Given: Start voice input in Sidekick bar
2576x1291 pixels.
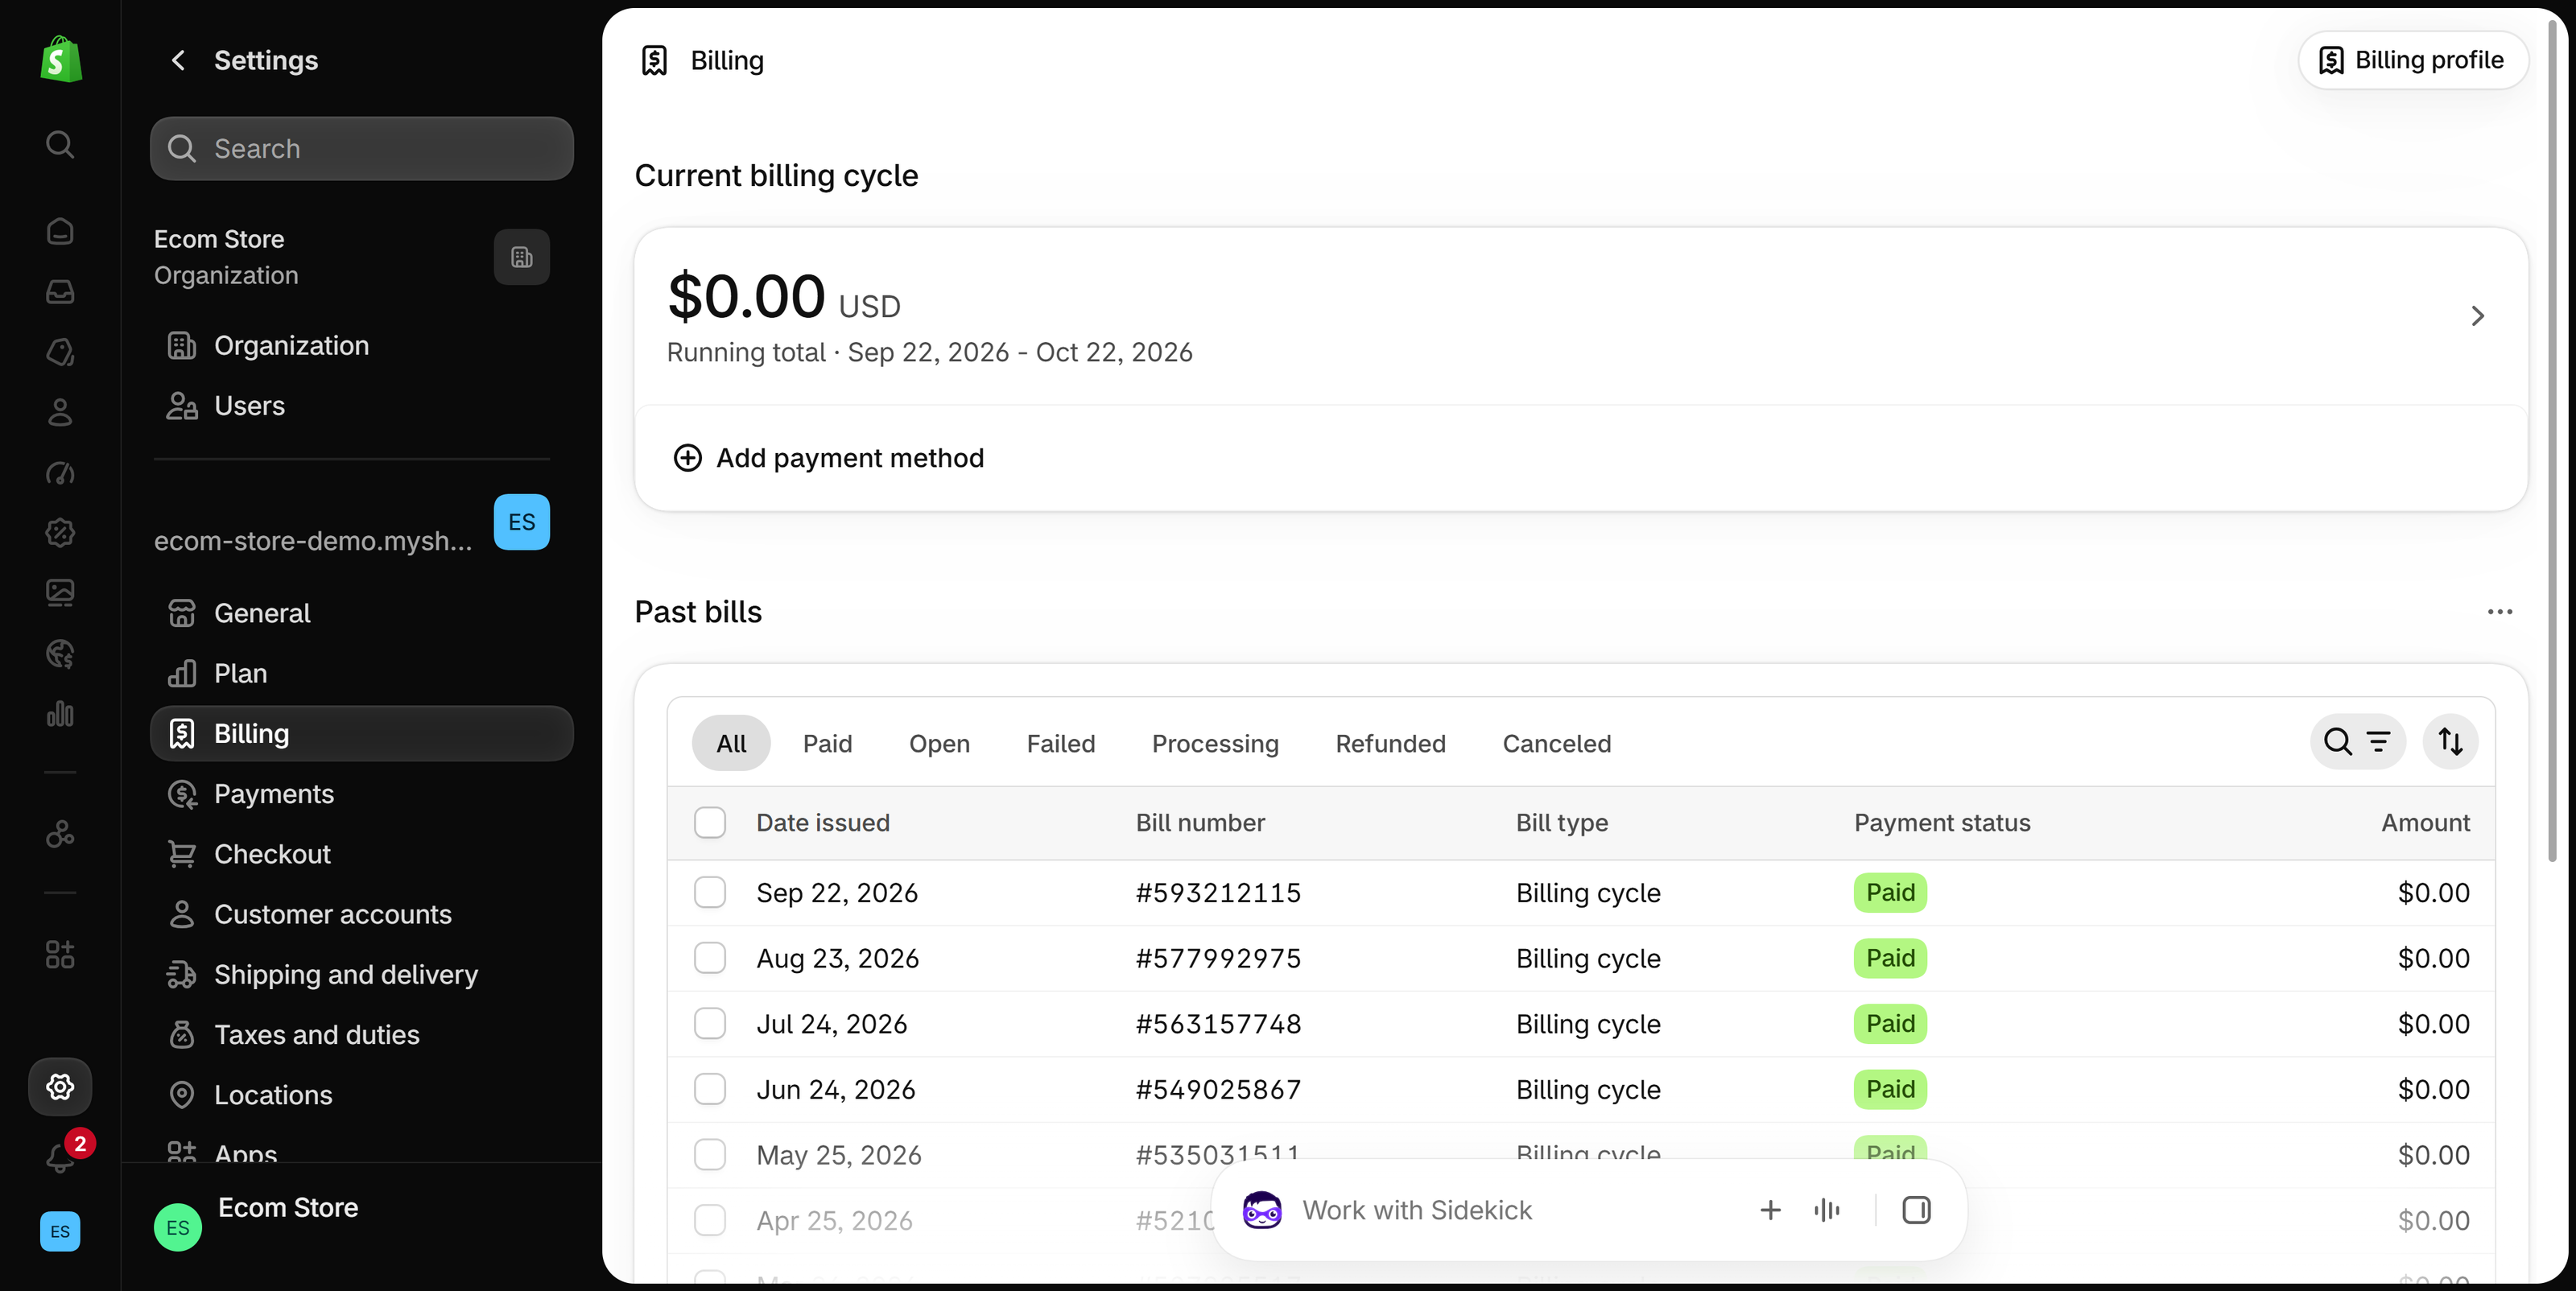Looking at the screenshot, I should click(x=1827, y=1210).
